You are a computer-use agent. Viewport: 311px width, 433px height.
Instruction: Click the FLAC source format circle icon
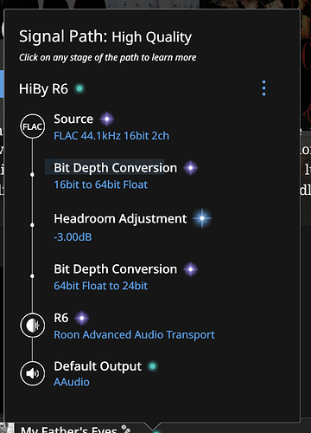33,126
